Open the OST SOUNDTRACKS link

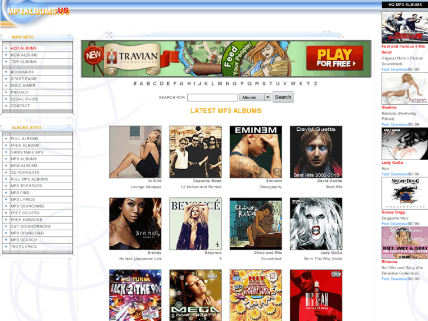(31, 227)
